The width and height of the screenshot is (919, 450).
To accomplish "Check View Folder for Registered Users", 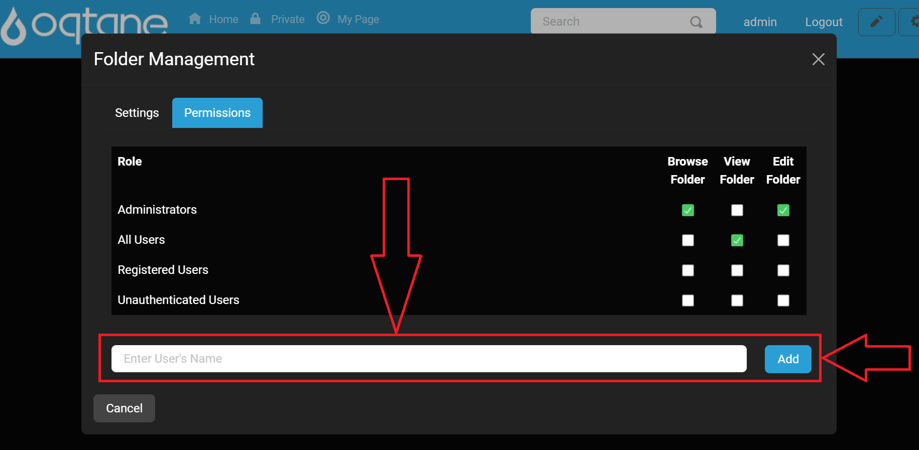I will (x=737, y=270).
